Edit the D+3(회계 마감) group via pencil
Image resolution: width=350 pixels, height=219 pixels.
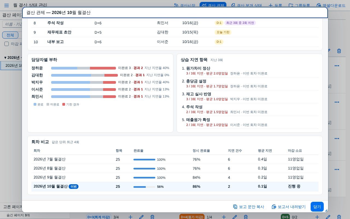point(141,217)
